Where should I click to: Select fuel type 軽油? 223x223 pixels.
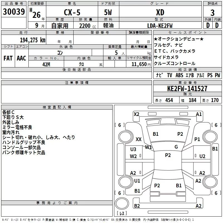108,25
